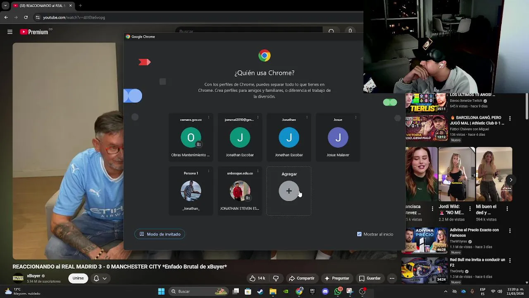Open the xBuyer channel name link

coord(33,276)
